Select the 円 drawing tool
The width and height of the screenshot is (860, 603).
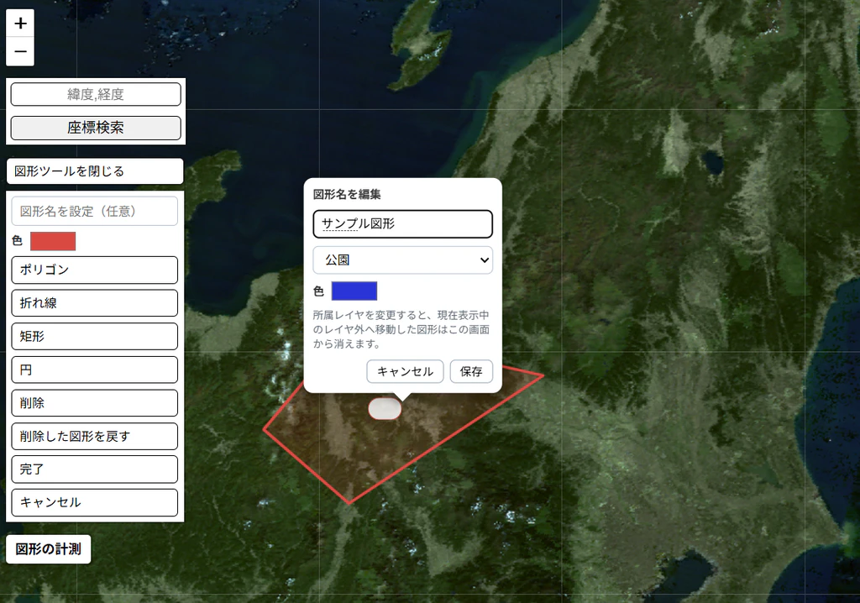(94, 370)
